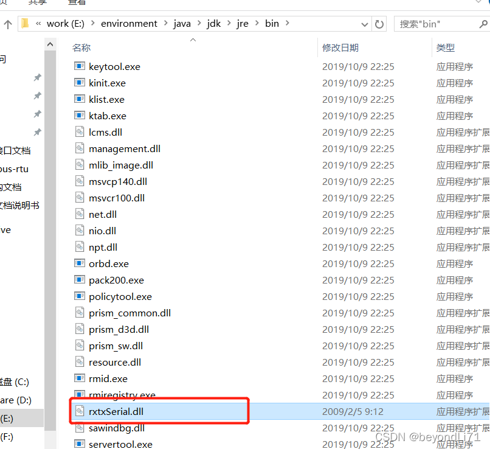
Task: Select resource.dll file icon
Action: pos(80,362)
